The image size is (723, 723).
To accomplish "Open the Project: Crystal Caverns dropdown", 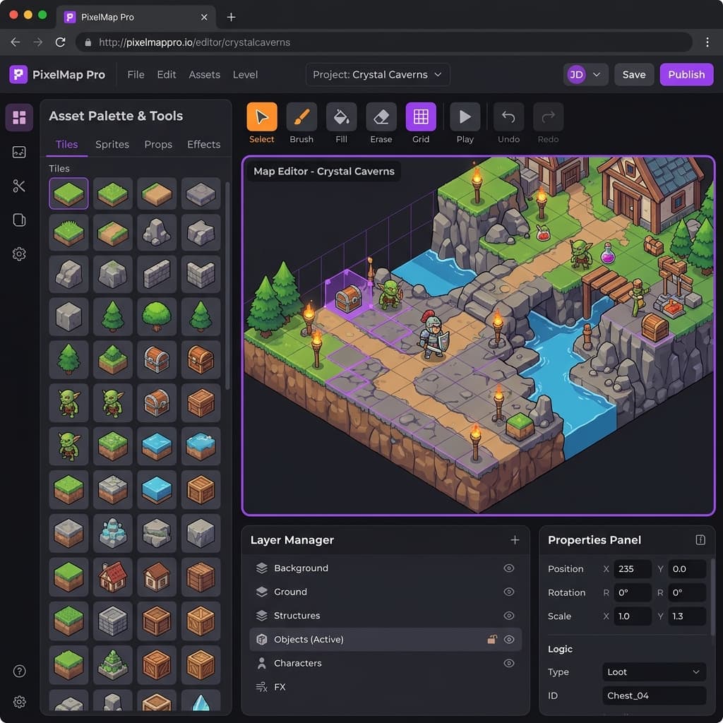I will tap(378, 75).
